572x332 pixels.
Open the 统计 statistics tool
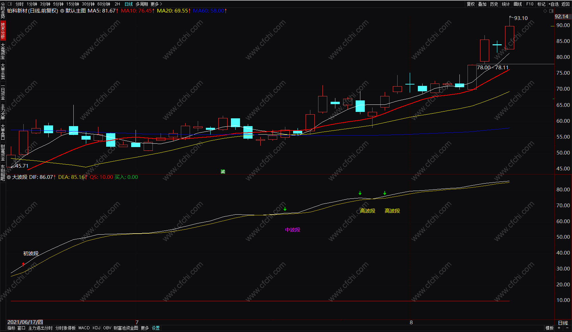[x=506, y=4]
